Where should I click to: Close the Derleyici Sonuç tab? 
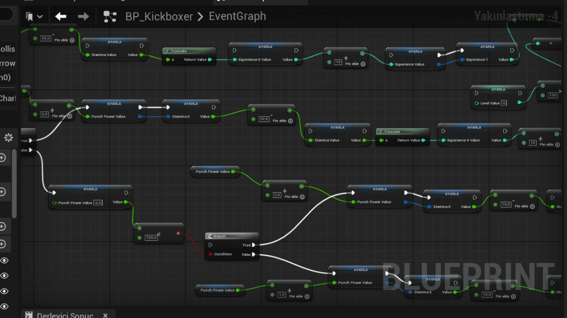[105, 315]
